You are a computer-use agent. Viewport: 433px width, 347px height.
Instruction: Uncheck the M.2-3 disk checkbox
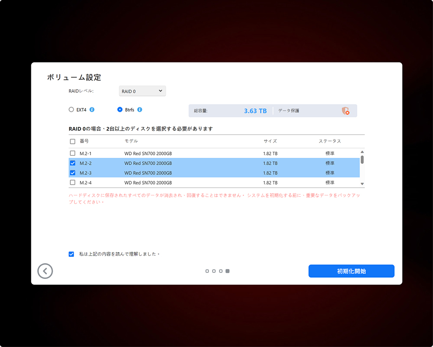click(73, 173)
